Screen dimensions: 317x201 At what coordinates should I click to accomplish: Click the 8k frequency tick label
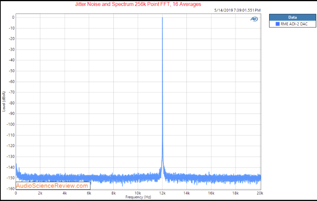[113, 193]
